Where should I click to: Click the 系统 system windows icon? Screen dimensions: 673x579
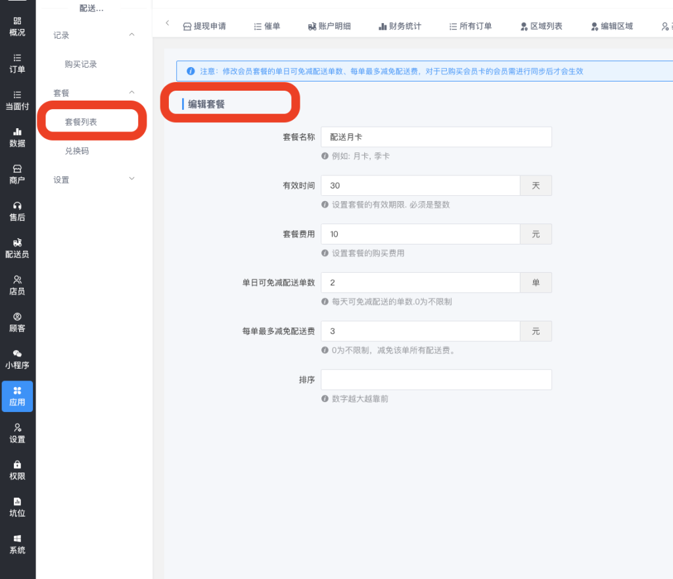coord(17,539)
